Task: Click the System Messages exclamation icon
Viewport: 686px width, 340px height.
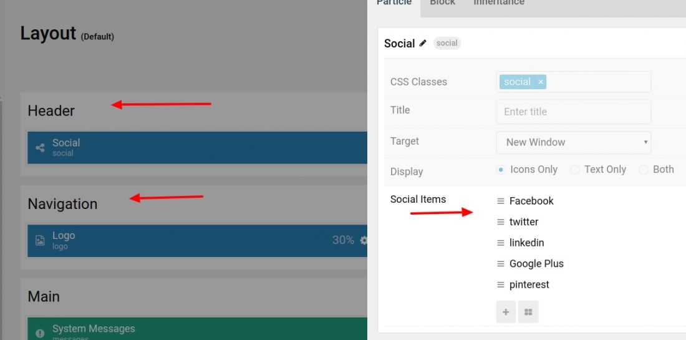Action: [x=40, y=333]
